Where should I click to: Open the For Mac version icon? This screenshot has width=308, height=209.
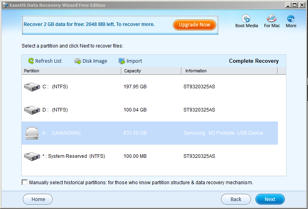272,18
